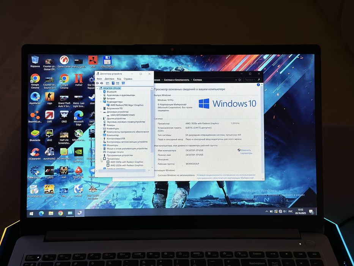Click the volume icon in system tray
The image size is (354, 266).
(285, 211)
